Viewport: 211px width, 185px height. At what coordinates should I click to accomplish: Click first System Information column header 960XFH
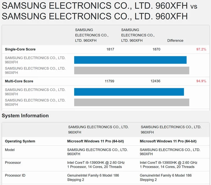(98, 130)
